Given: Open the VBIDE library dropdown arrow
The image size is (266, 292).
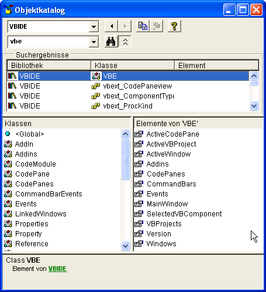Looking at the screenshot, I should 94,26.
